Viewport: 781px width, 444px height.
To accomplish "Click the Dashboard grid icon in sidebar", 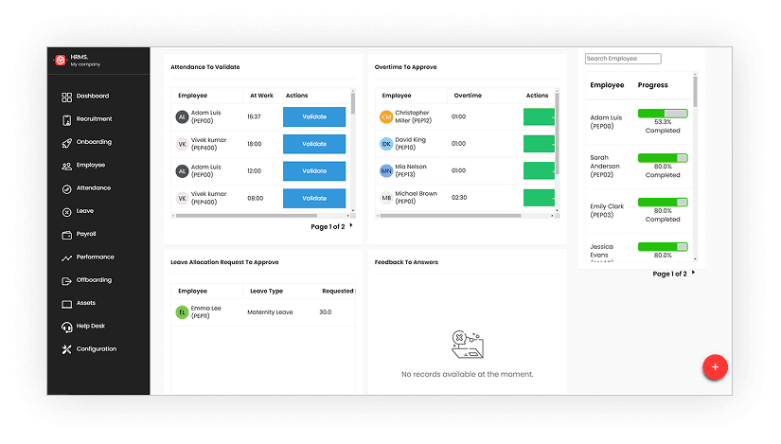I will pos(67,97).
